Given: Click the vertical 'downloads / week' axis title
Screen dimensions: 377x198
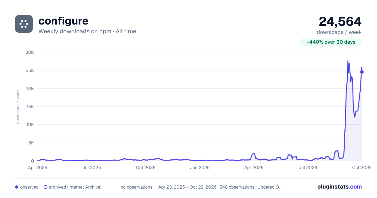Looking at the screenshot, I should coord(18,107).
